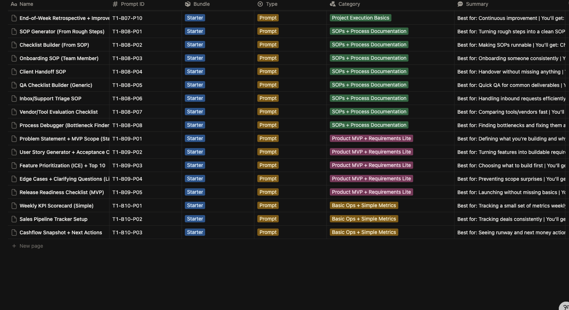Open Release Readiness Checklist (MVP) title
Viewport: 569px width, 310px height.
click(62, 192)
